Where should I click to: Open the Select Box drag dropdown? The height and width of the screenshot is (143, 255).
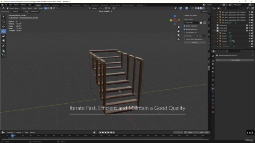pos(35,12)
